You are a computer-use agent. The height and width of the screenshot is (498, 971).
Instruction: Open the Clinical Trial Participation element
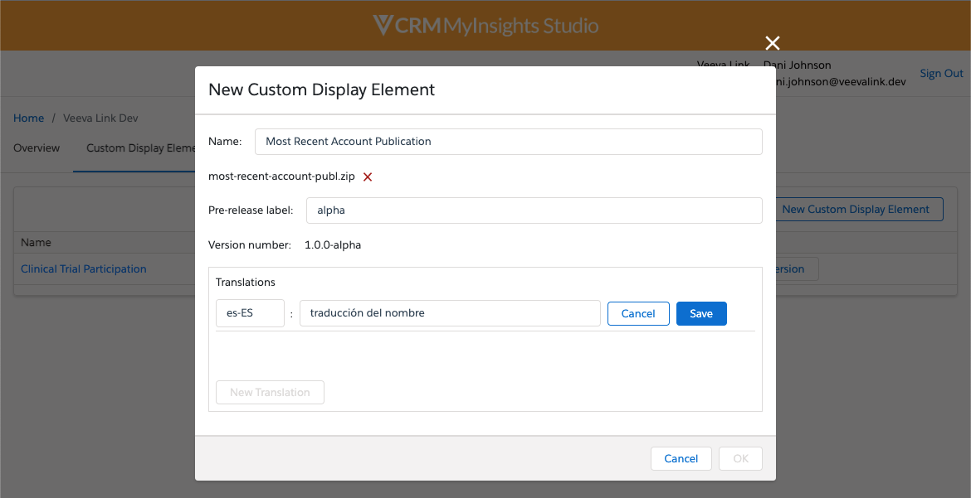84,269
